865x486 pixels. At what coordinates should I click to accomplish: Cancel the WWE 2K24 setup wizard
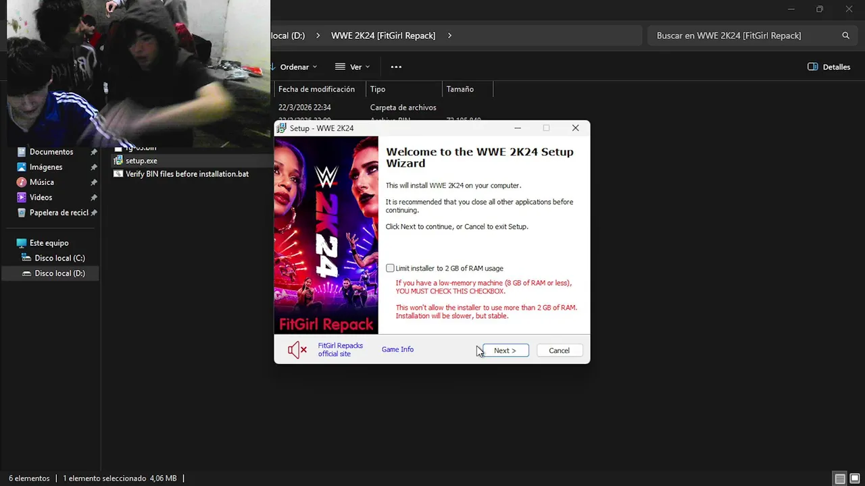click(559, 350)
